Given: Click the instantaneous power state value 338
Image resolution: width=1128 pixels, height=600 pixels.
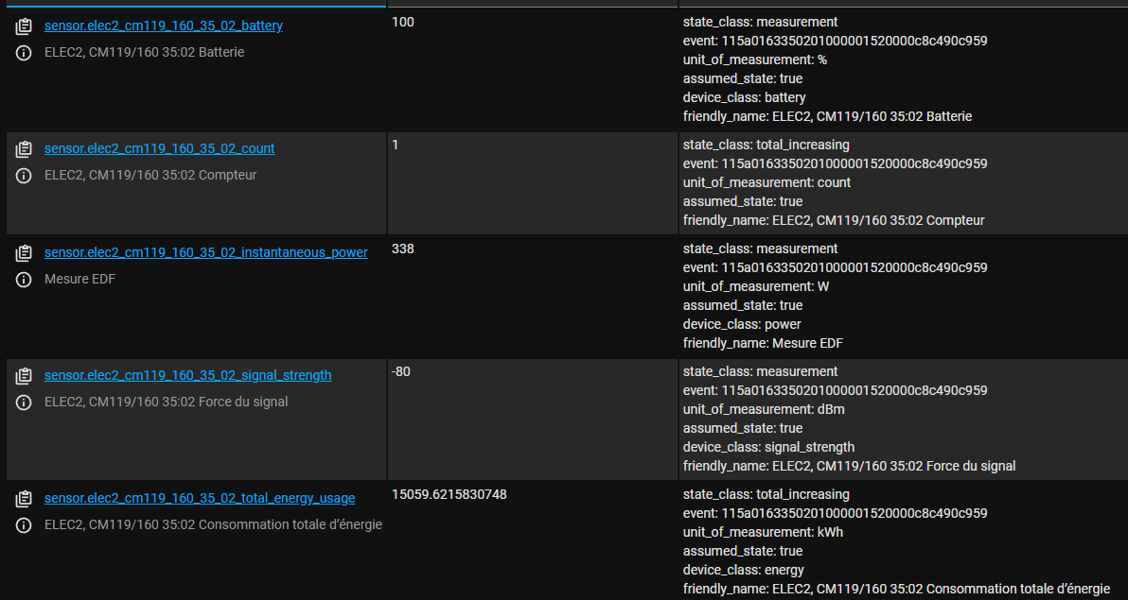Looking at the screenshot, I should point(402,249).
